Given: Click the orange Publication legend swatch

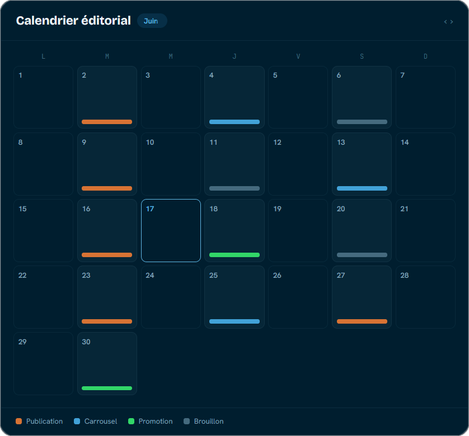Looking at the screenshot, I should click(x=19, y=421).
